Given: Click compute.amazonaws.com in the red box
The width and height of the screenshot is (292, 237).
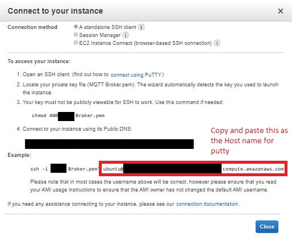Looking at the screenshot, I should tap(253, 169).
